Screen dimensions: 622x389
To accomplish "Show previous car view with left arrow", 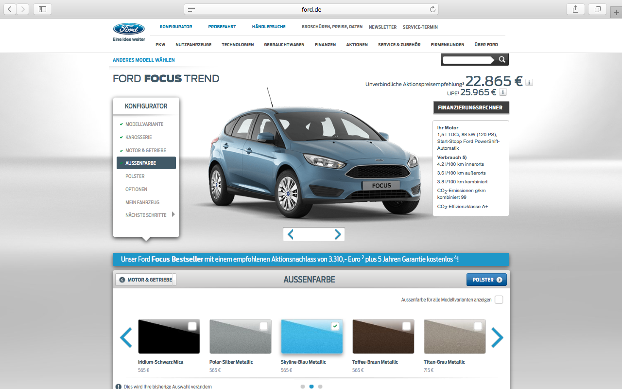I will pos(291,234).
